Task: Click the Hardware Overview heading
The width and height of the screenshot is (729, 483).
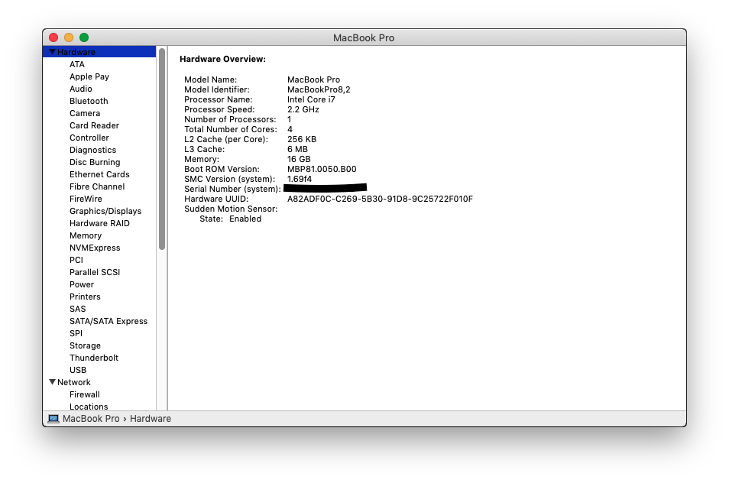Action: pos(222,59)
